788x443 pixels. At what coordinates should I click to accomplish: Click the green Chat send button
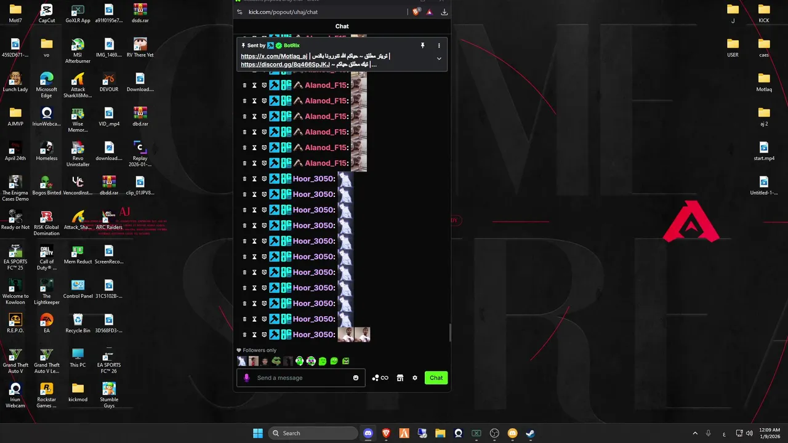pos(436,378)
